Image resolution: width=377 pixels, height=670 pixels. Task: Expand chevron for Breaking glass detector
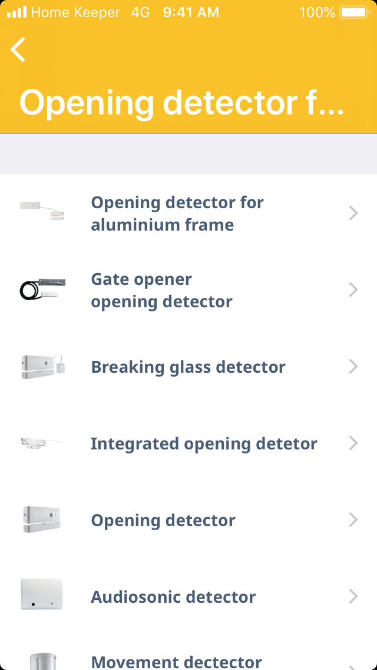click(353, 366)
